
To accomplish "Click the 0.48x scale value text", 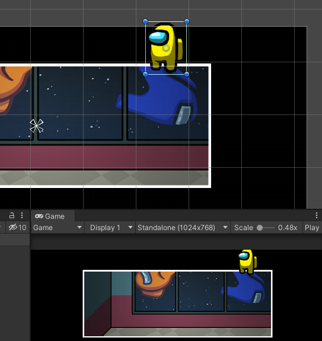I will pyautogui.click(x=288, y=228).
